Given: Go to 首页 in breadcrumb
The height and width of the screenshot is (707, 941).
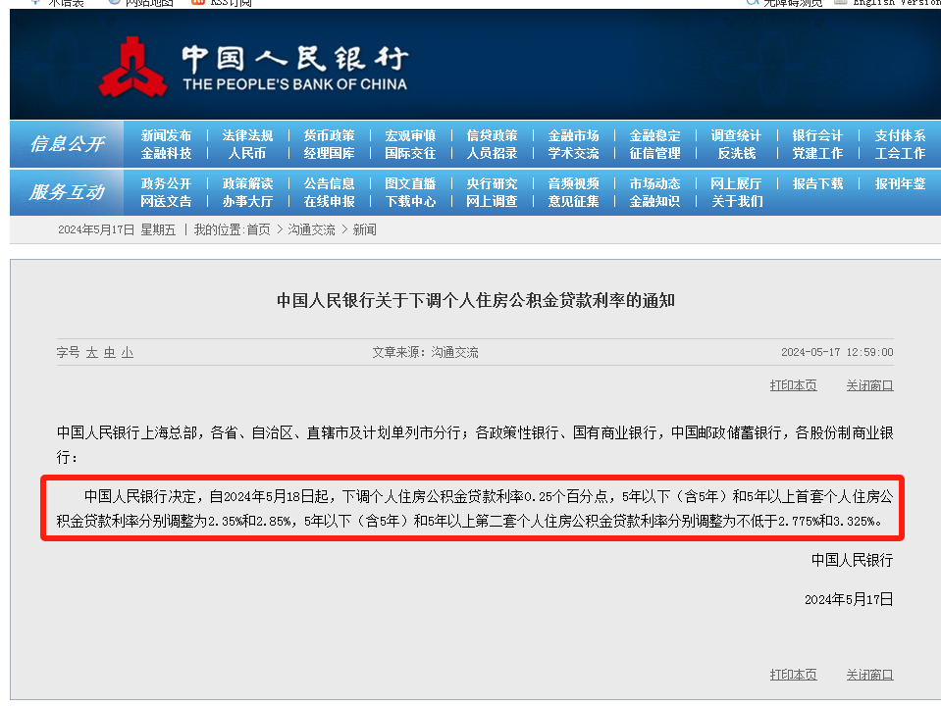Looking at the screenshot, I should pos(258,229).
